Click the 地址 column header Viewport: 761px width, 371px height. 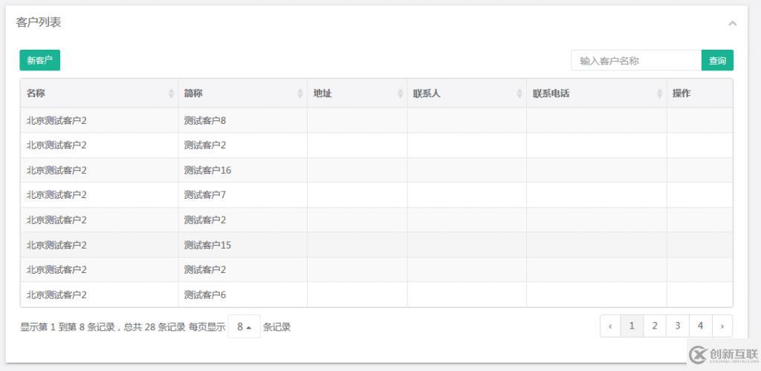coord(357,93)
